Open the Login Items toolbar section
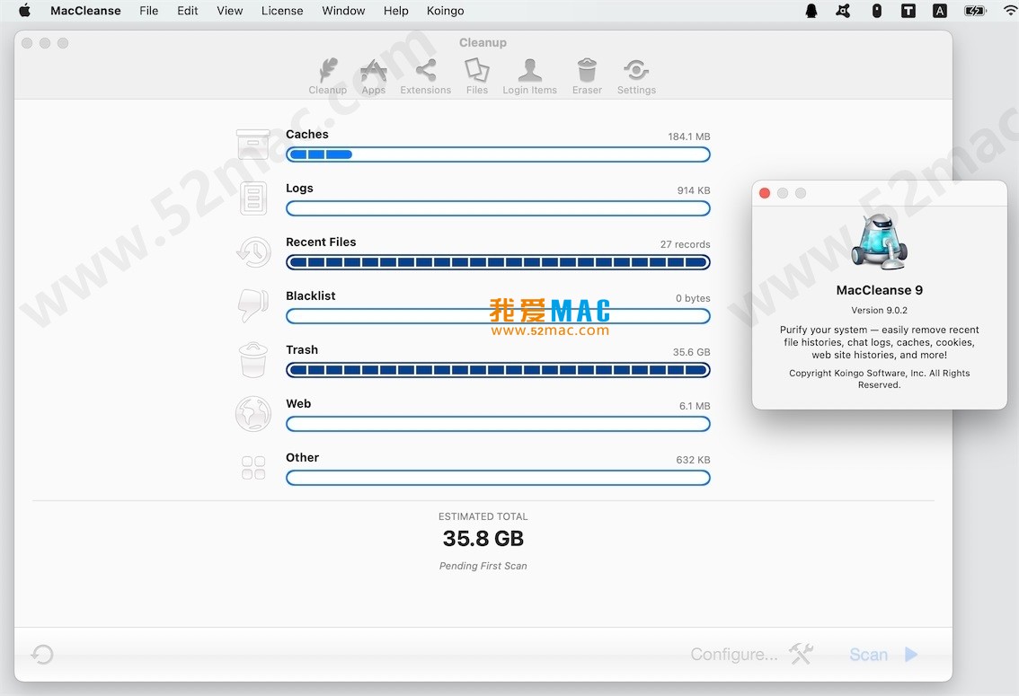Screen dimensions: 1019x696 pyautogui.click(x=529, y=76)
